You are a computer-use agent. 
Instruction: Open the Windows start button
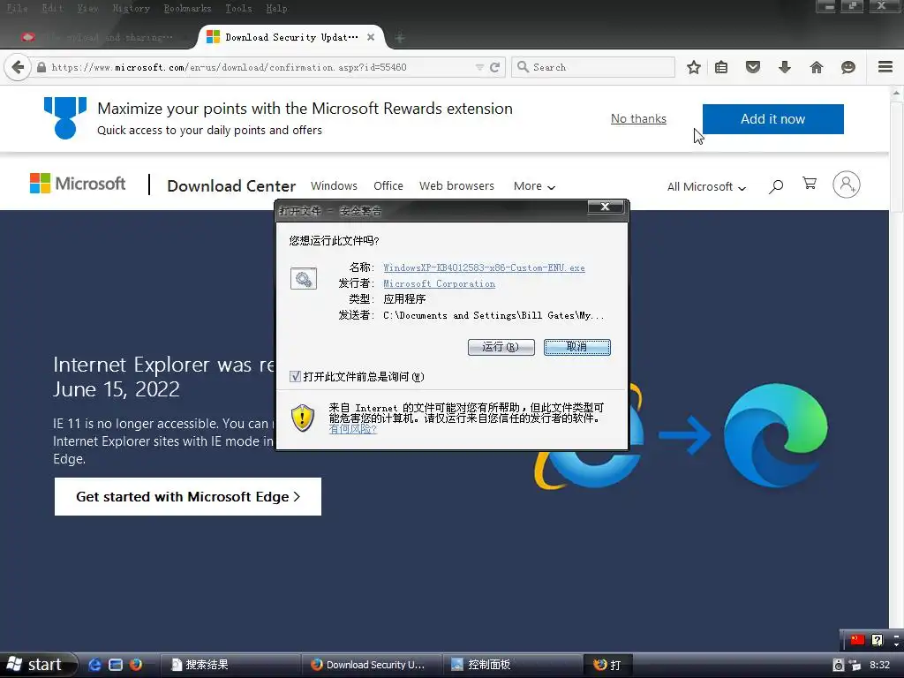coord(37,665)
